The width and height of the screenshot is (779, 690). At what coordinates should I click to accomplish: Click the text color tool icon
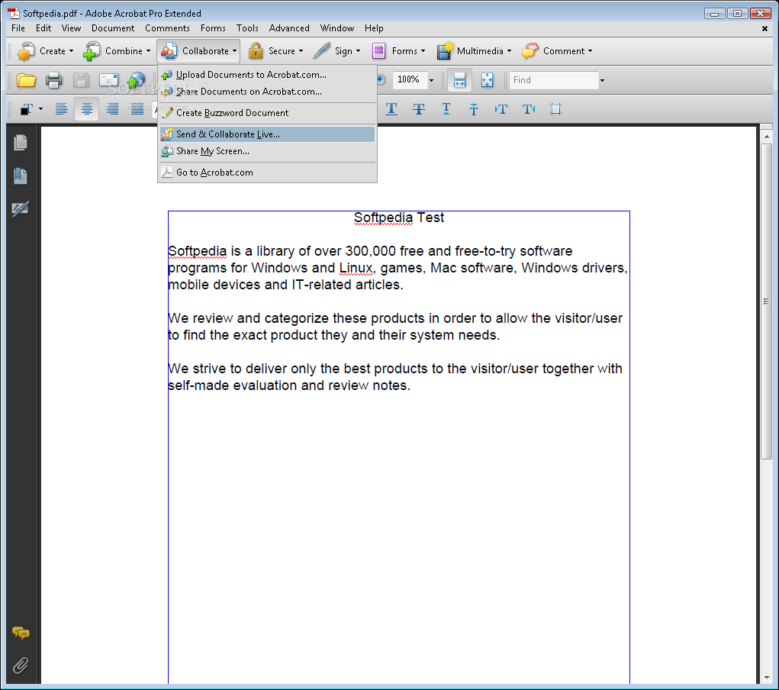coord(27,109)
